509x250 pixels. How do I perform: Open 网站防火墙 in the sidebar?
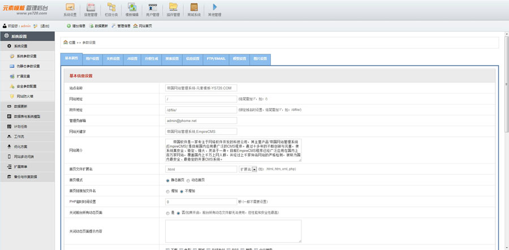28,96
